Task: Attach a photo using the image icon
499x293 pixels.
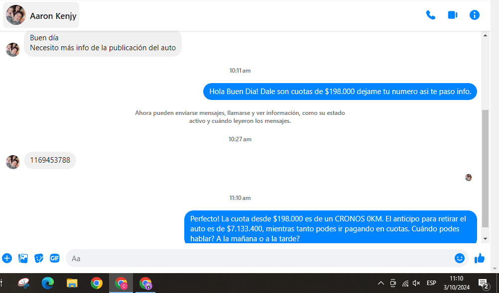Action: 23,258
